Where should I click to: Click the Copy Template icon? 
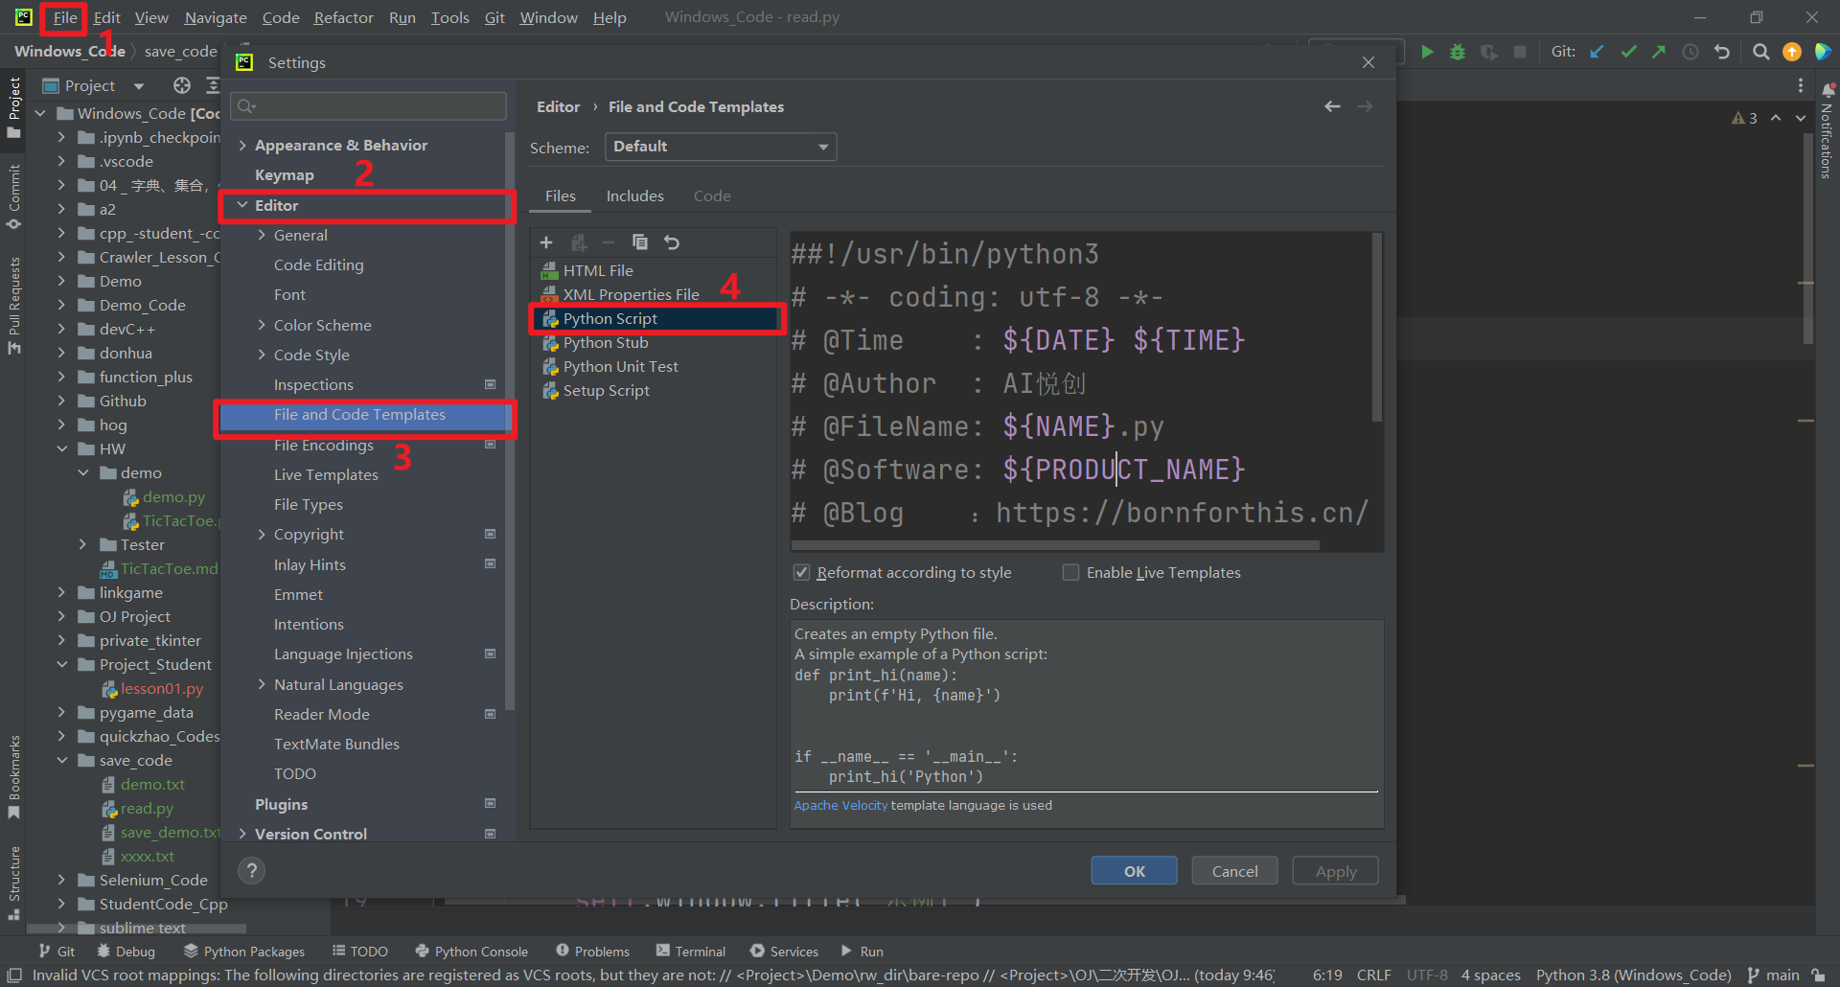click(640, 242)
